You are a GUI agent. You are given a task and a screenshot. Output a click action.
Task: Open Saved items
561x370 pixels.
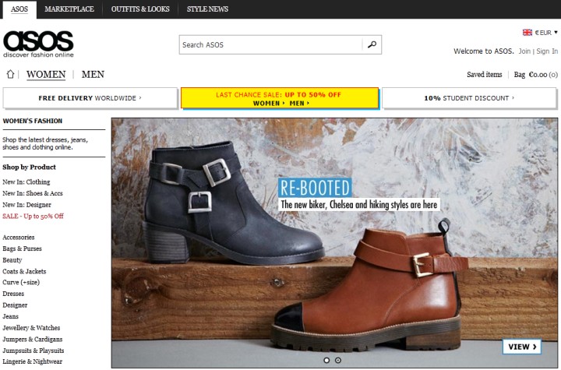click(x=484, y=75)
